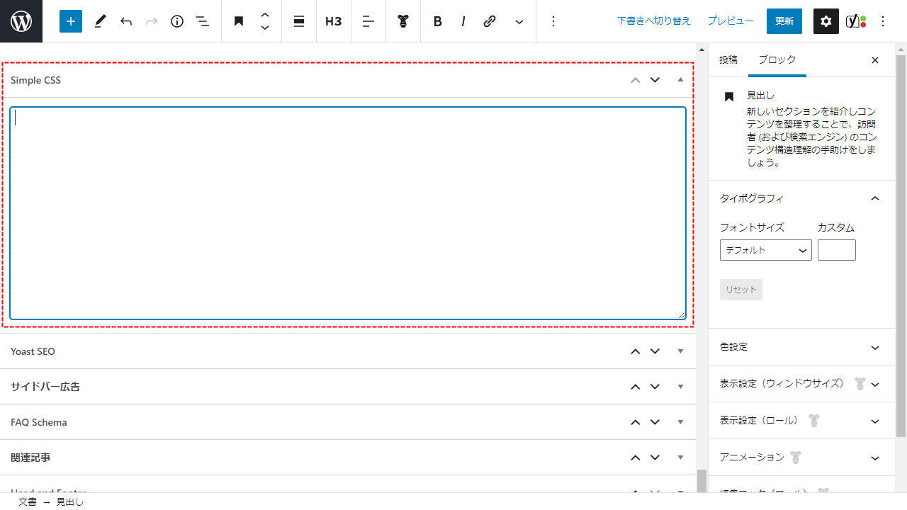Collapse the Simple CSS metabox
This screenshot has width=907, height=510.
click(680, 80)
